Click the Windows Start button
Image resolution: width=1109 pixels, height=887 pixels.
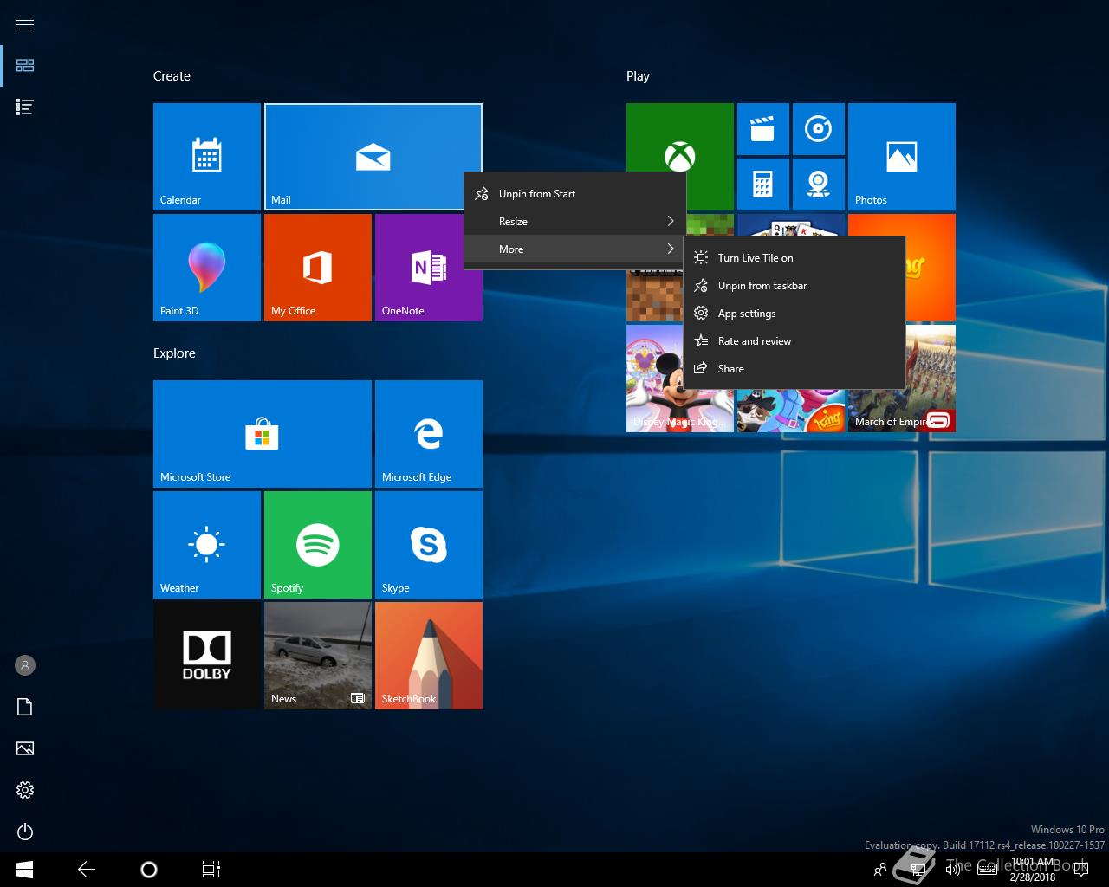pyautogui.click(x=24, y=870)
